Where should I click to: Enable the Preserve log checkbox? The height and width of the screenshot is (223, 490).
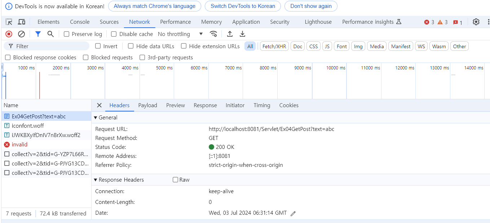click(x=67, y=34)
